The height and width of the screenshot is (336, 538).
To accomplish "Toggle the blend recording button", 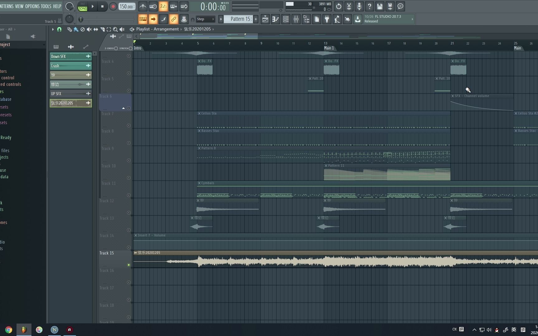I will pyautogui.click(x=173, y=6).
